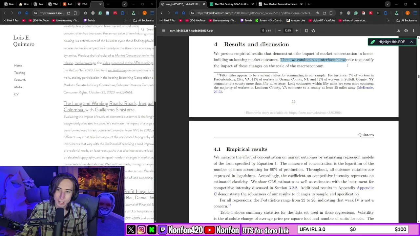Switch to YIMI tab in left window
Image resolution: width=420 pixels, height=236 pixels.
click(53, 4)
